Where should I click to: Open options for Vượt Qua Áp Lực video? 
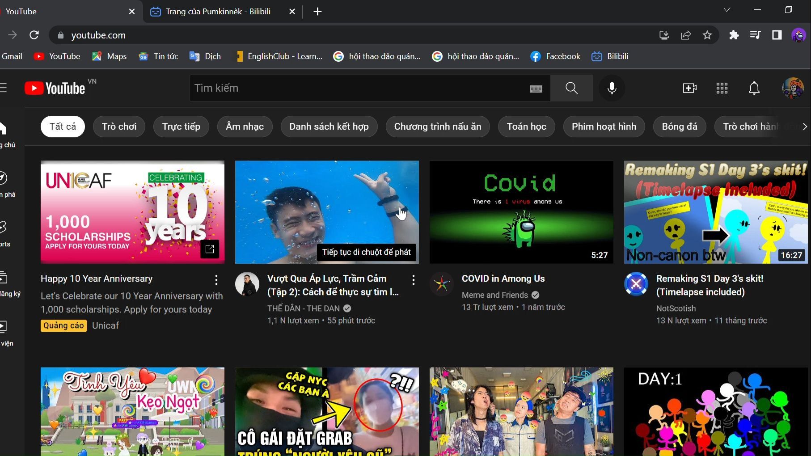pyautogui.click(x=413, y=280)
